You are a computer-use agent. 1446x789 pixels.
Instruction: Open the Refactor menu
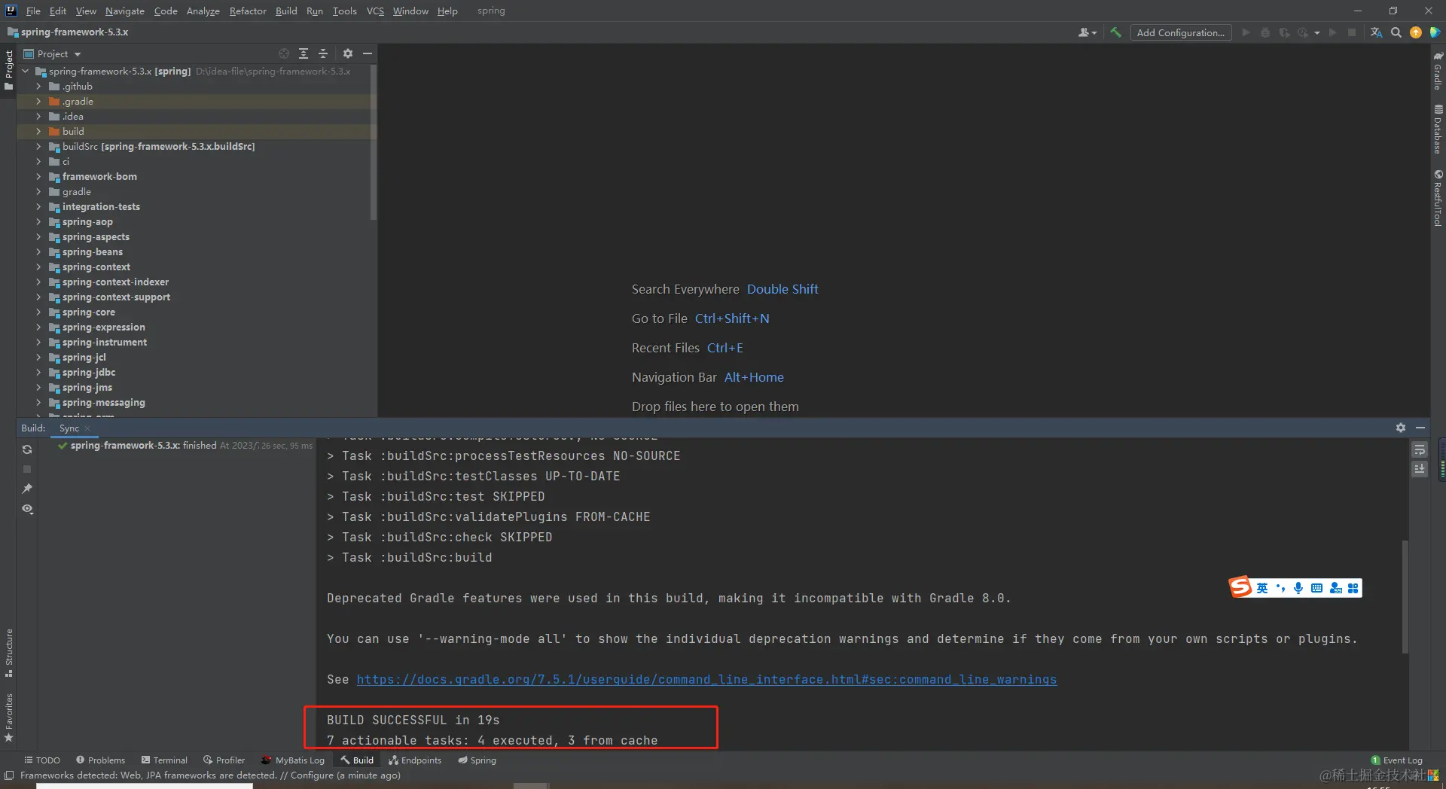(x=248, y=11)
